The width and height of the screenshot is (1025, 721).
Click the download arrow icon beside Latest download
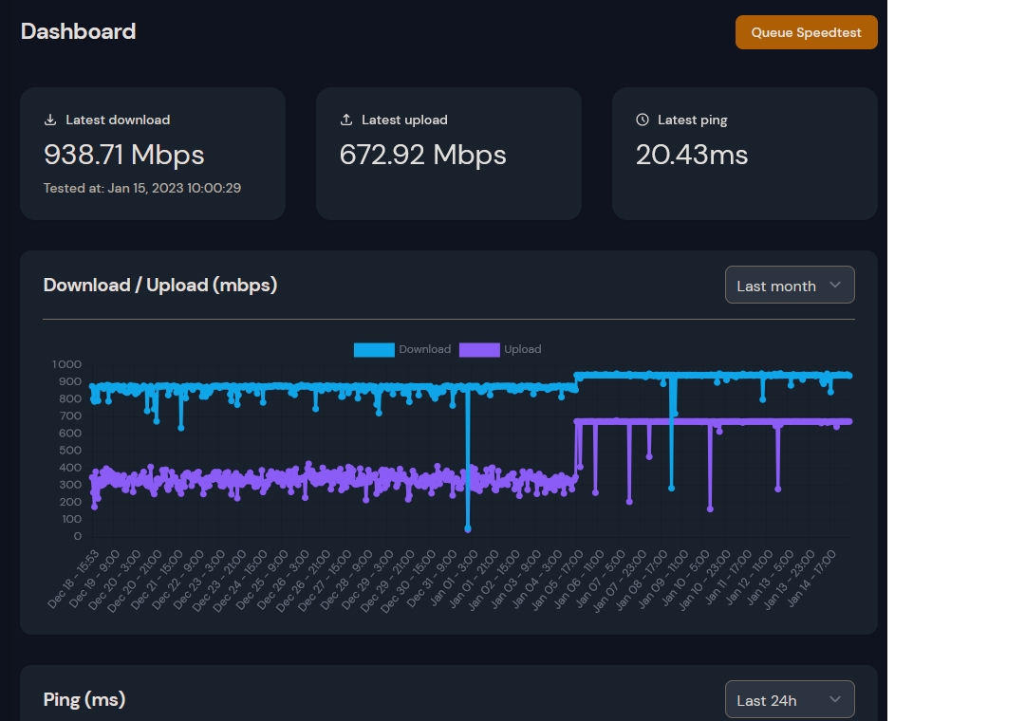click(x=50, y=120)
